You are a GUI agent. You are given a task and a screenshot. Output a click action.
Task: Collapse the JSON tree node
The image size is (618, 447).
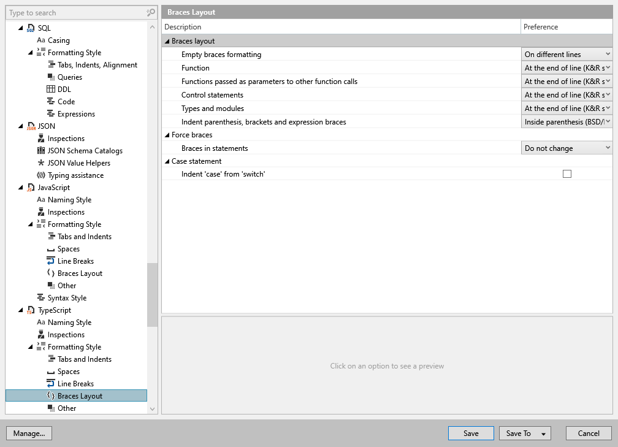pyautogui.click(x=20, y=126)
